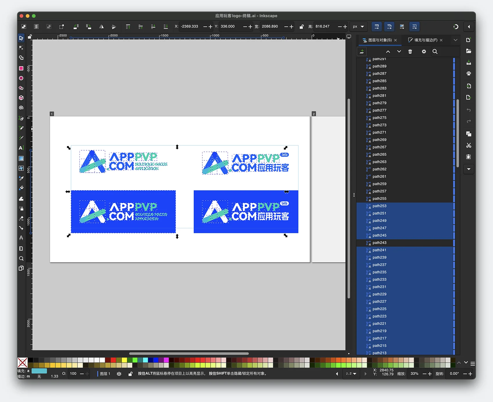Select the Gradient tool
The height and width of the screenshot is (402, 493).
tap(21, 158)
